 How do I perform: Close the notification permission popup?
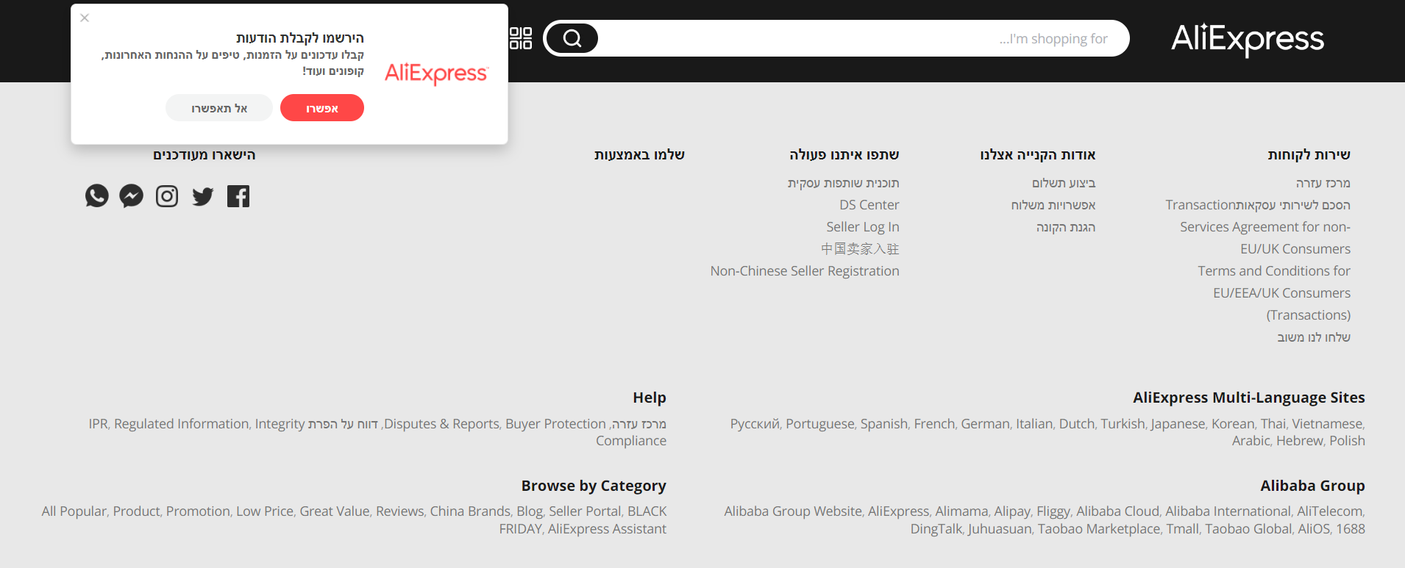(x=85, y=18)
